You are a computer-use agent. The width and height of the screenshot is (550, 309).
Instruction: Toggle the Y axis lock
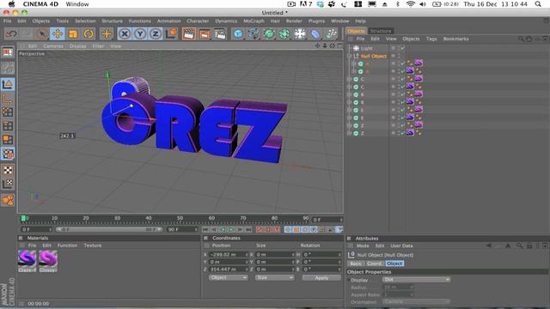140,34
